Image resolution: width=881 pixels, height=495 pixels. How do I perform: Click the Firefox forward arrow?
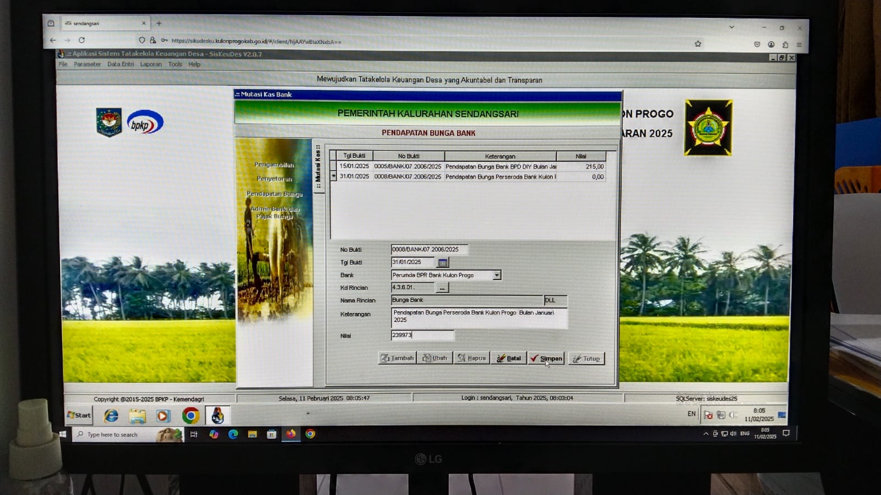point(67,40)
